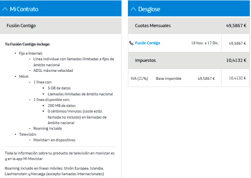Image resolution: width=251 pixels, height=178 pixels.
Task: Click the Base imponible label
Action: (x=169, y=79)
